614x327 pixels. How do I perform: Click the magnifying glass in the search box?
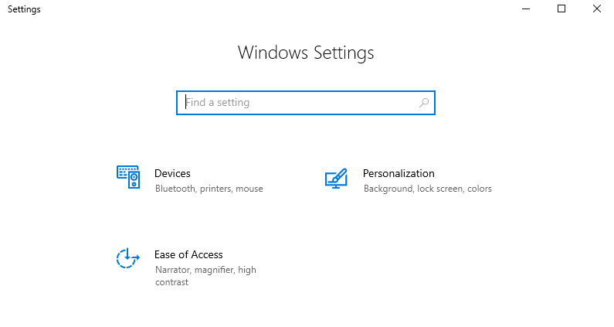click(424, 103)
